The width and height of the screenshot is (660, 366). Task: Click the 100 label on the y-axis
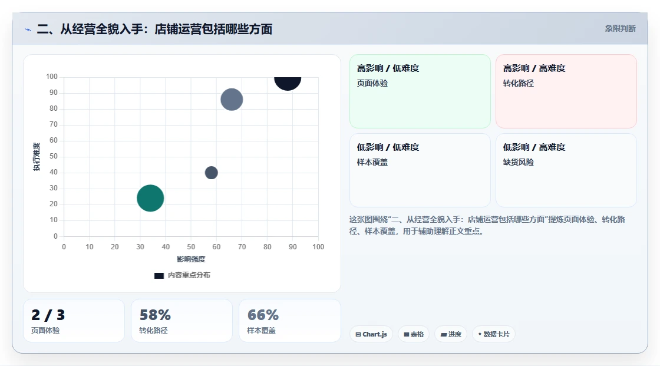pyautogui.click(x=52, y=77)
